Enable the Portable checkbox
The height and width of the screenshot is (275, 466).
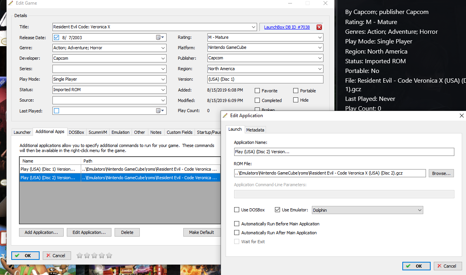[x=296, y=91]
